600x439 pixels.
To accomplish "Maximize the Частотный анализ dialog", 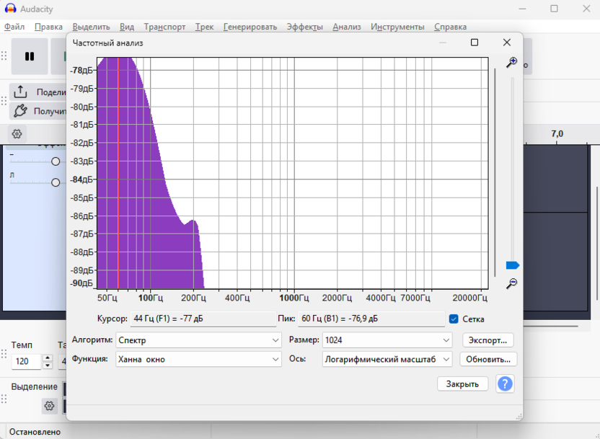I will pos(475,43).
